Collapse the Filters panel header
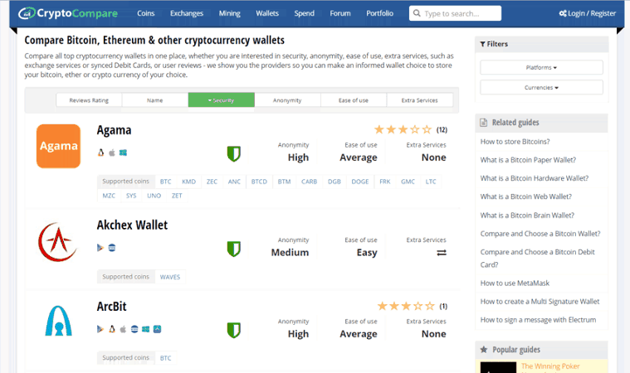Image resolution: width=630 pixels, height=373 pixels. (541, 44)
